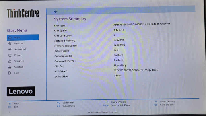Click the Start Menu heading
Viewport: 206px width, 116px height.
(17, 30)
